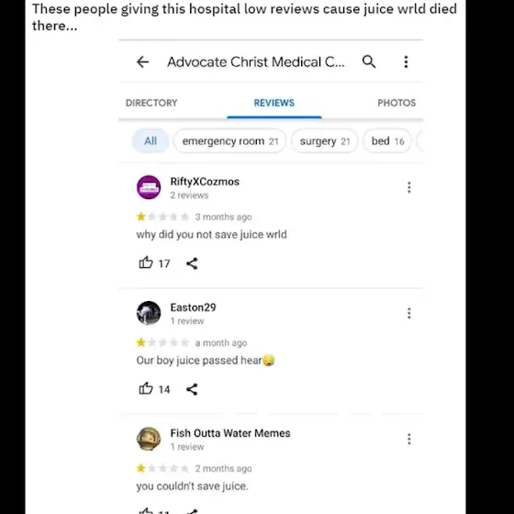Open search with the magnifier icon

pyautogui.click(x=369, y=61)
